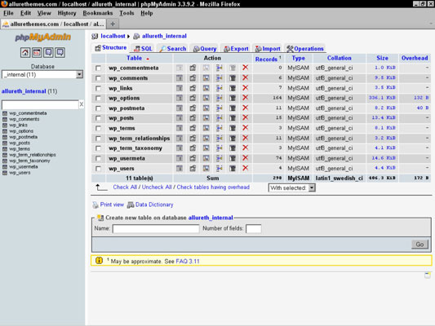
Task: Drop wp_users table red X
Action: (x=245, y=168)
